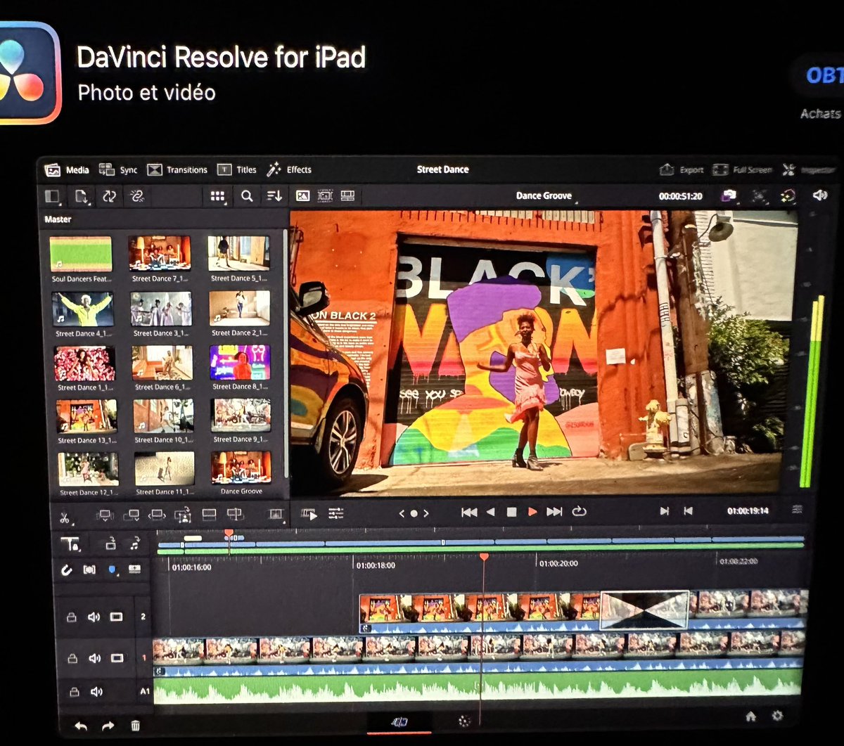Open the Titles tab
Screen dimensions: 844x746
tap(236, 170)
